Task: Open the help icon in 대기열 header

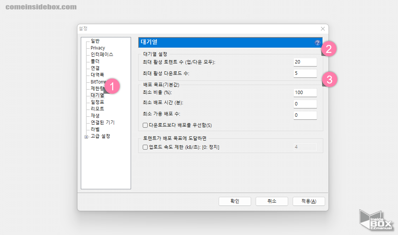Action: tap(317, 43)
